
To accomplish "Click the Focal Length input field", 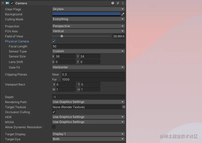I will (88, 46).
